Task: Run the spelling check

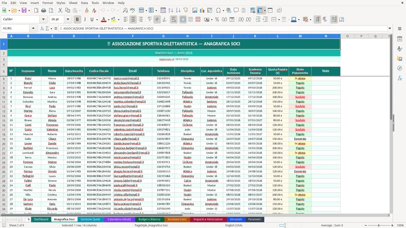Action: (132, 10)
